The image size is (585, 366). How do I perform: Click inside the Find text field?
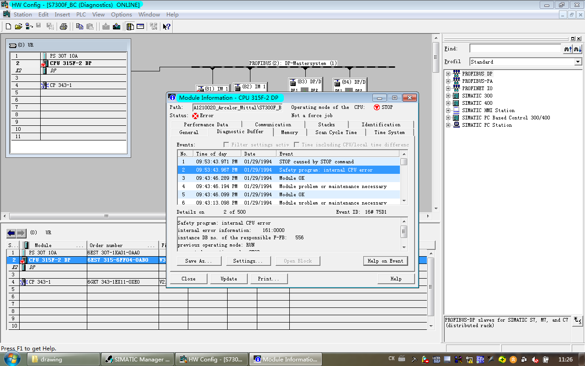515,48
